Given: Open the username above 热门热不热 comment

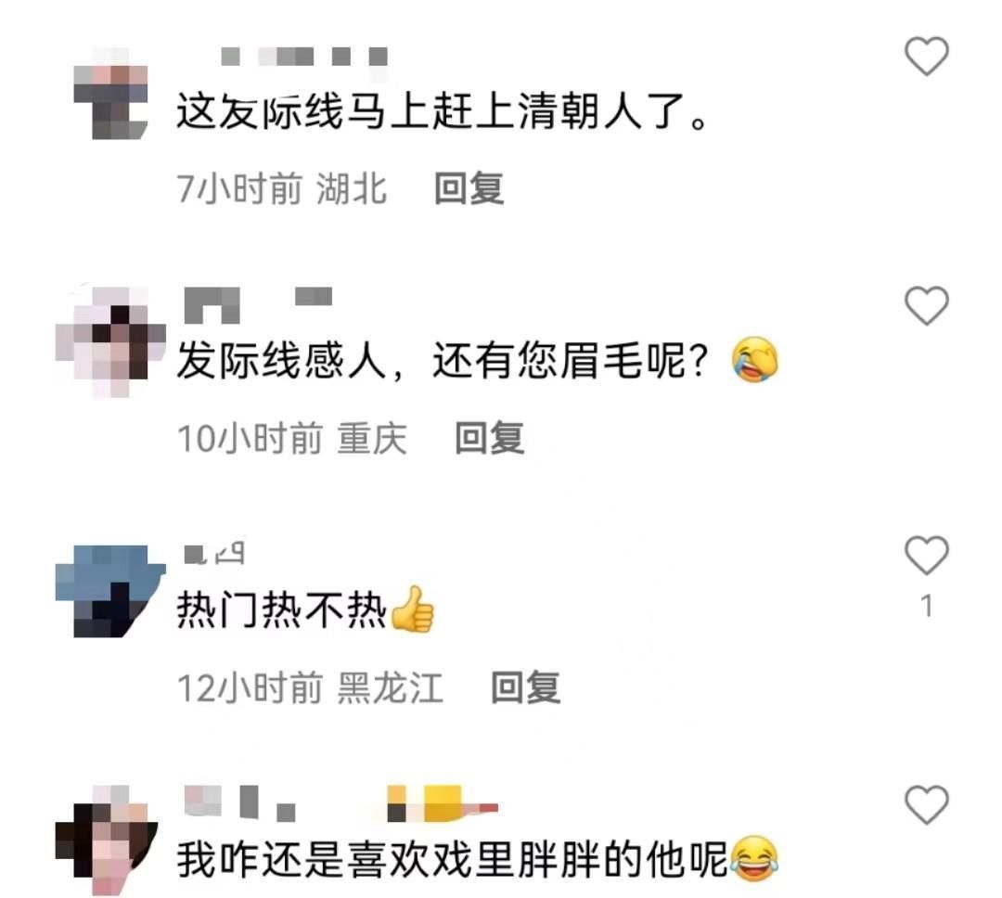Looking at the screenshot, I should 214,554.
